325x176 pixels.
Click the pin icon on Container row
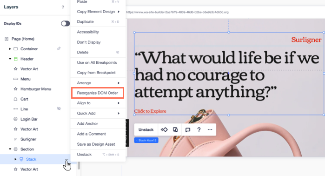[x=59, y=48]
